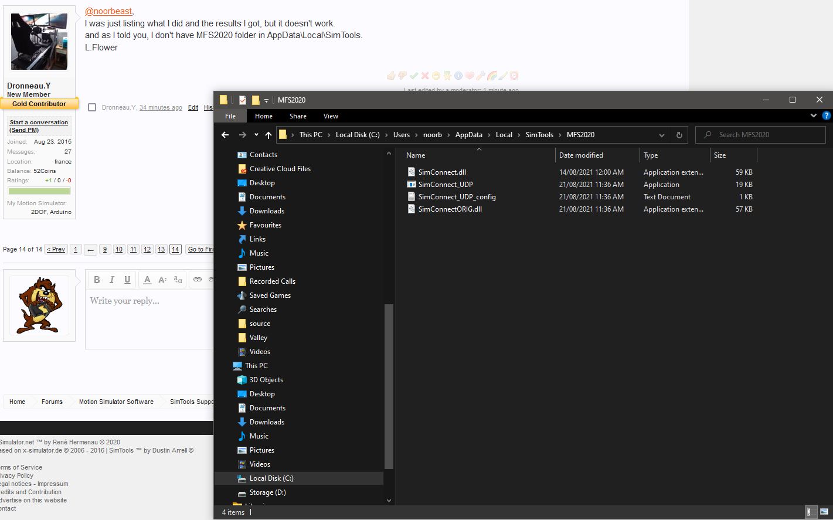
Task: Open File Explorer help icon
Action: click(x=826, y=116)
